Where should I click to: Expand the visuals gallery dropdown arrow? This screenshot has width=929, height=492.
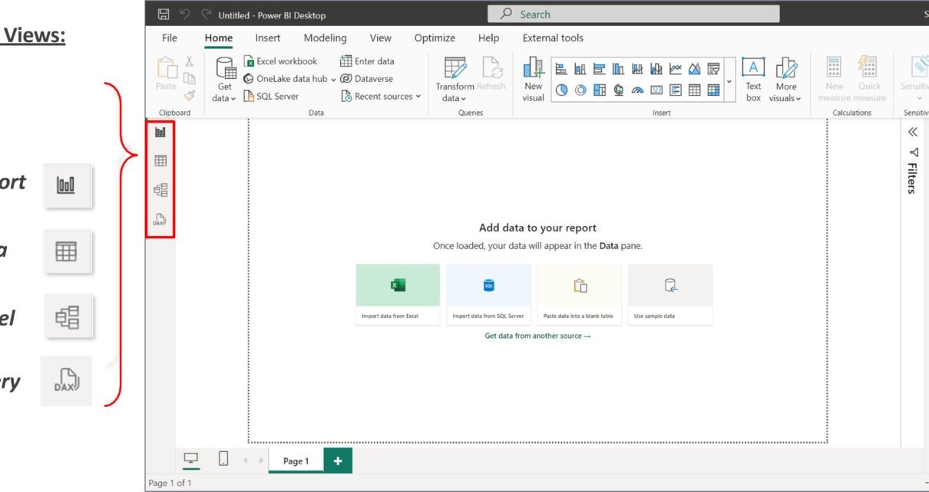click(729, 80)
